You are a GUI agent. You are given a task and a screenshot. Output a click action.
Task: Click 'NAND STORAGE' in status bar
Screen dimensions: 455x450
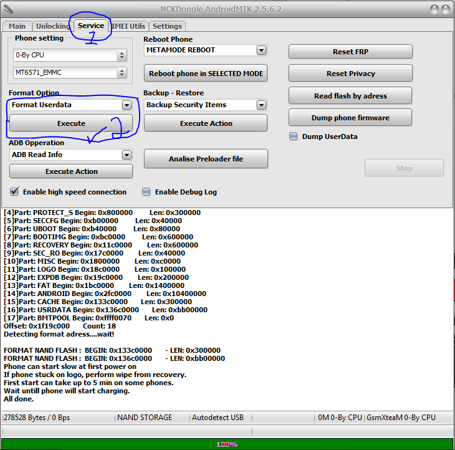coord(145,418)
